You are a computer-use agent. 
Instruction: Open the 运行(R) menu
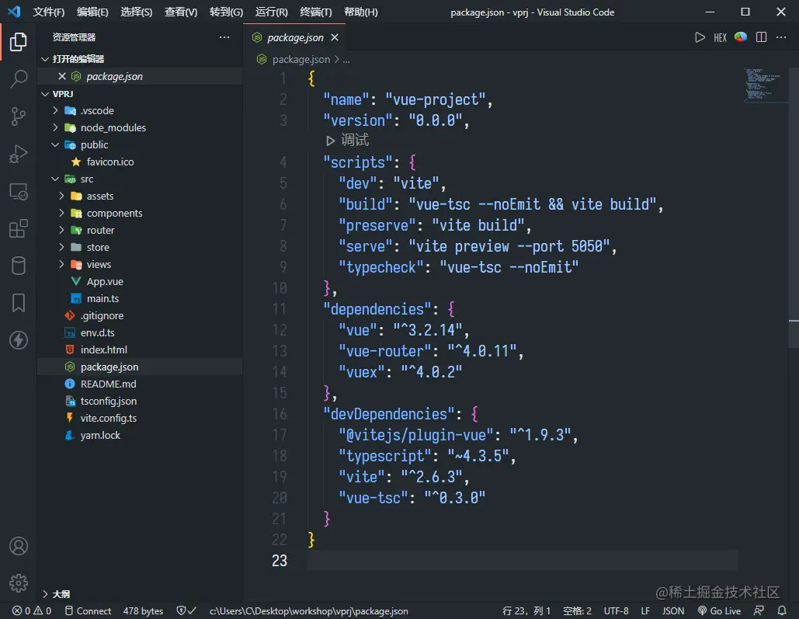(271, 12)
